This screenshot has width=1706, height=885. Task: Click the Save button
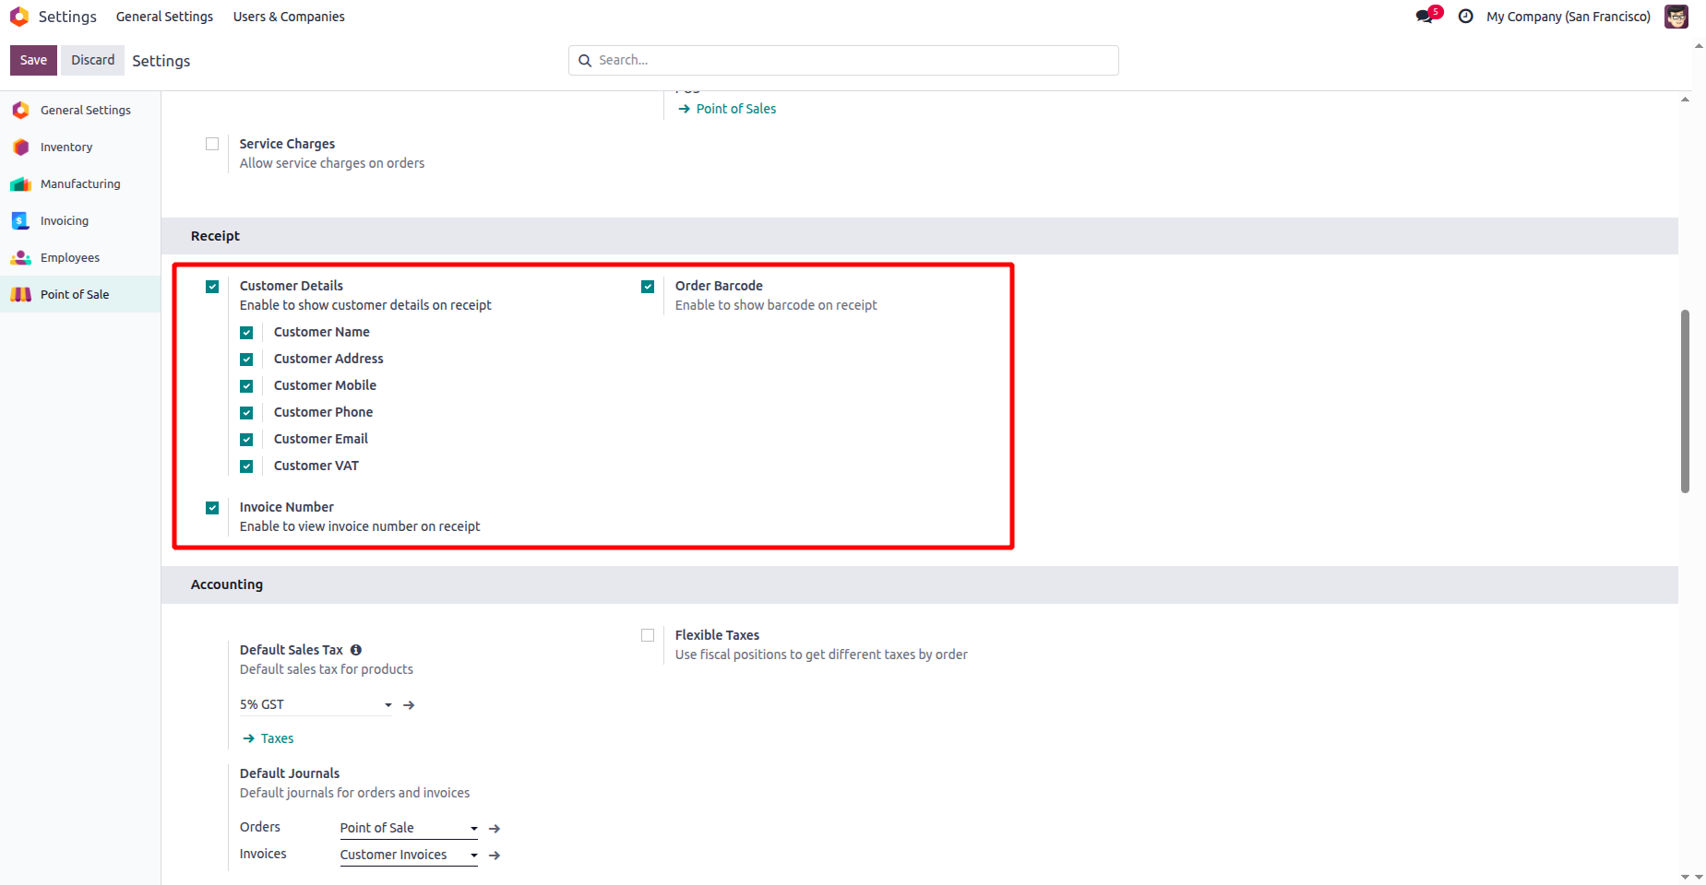click(33, 60)
